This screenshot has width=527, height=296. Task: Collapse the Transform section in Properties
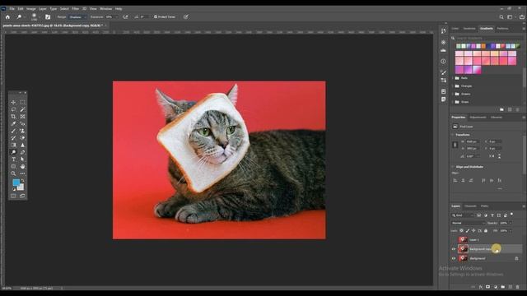[452, 135]
